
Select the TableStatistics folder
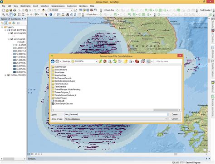(59, 87)
